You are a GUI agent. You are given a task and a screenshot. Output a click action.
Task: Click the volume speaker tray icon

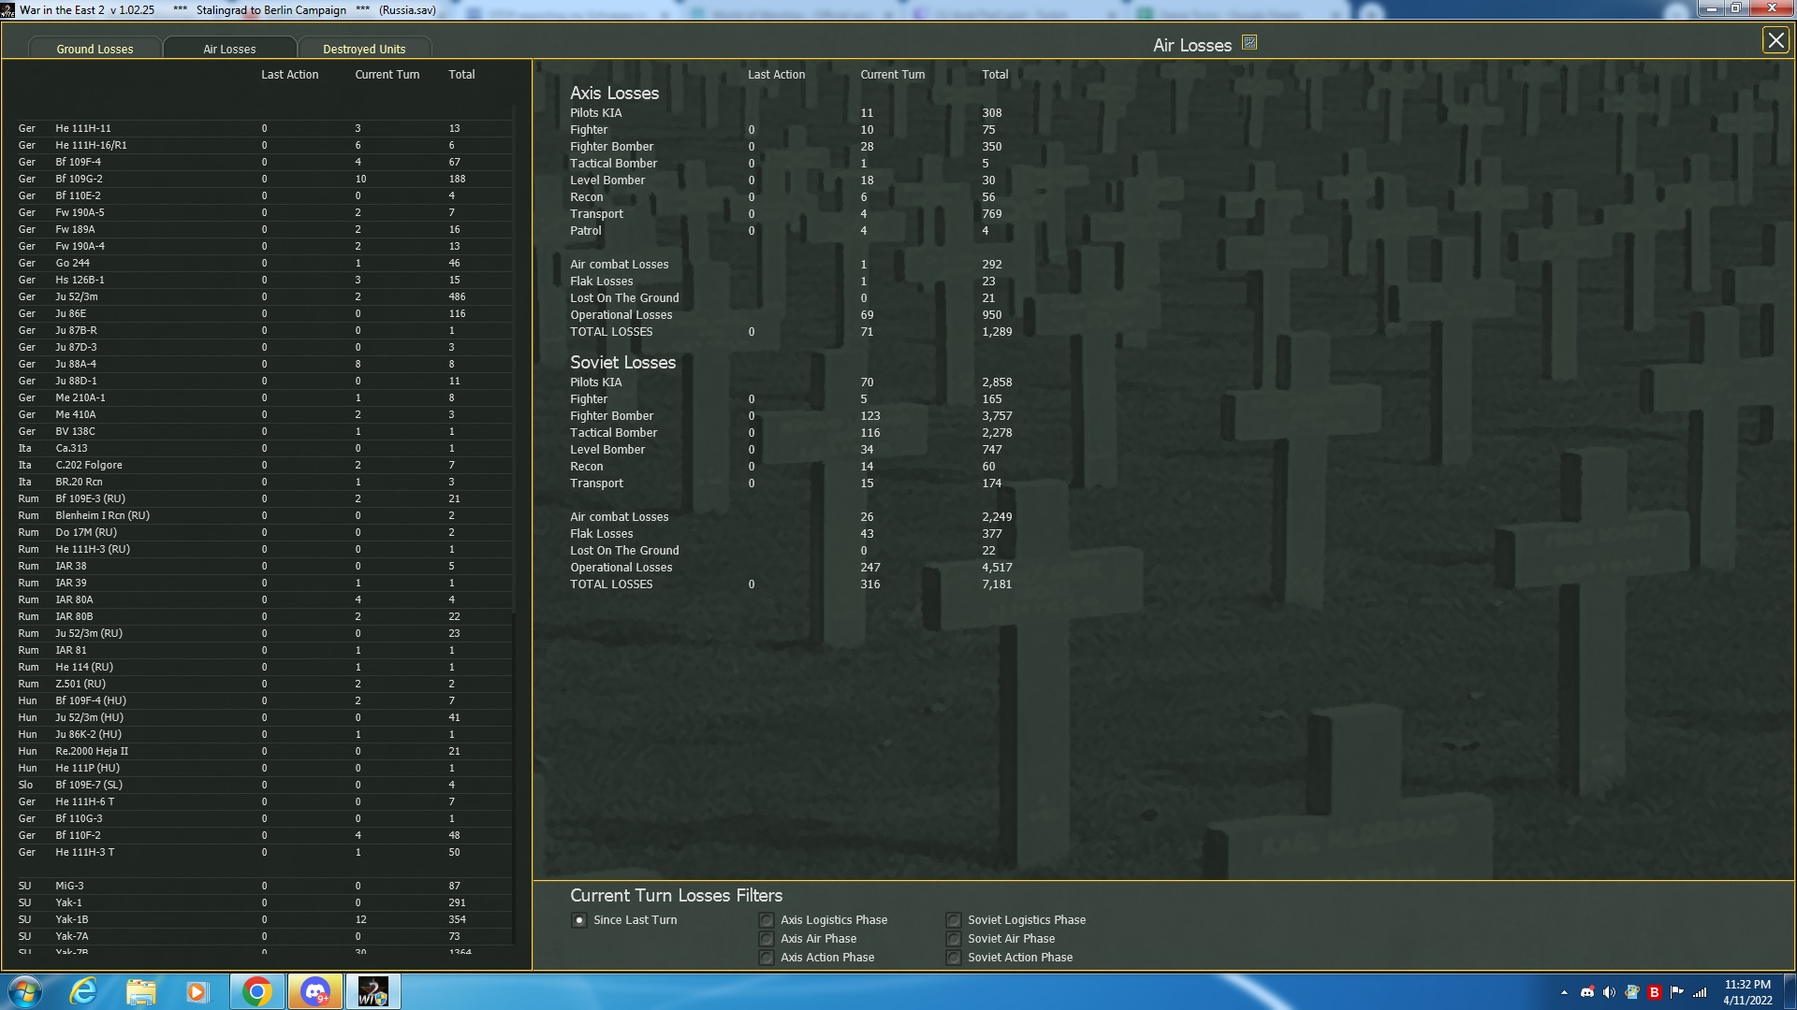[1608, 992]
